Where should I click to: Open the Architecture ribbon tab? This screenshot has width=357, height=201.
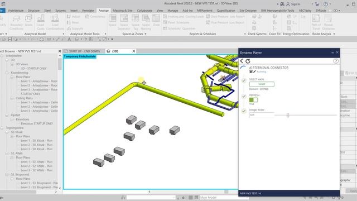point(16,11)
